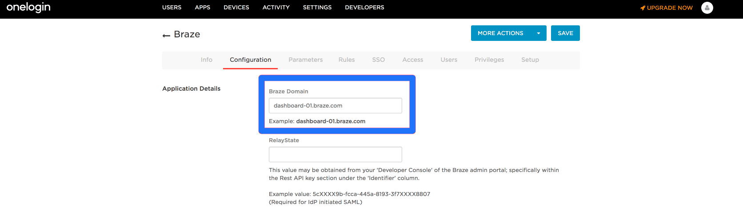Open the user profile avatar icon
The image size is (743, 216).
click(707, 8)
